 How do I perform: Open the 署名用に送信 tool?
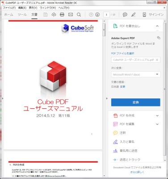coord(125,151)
